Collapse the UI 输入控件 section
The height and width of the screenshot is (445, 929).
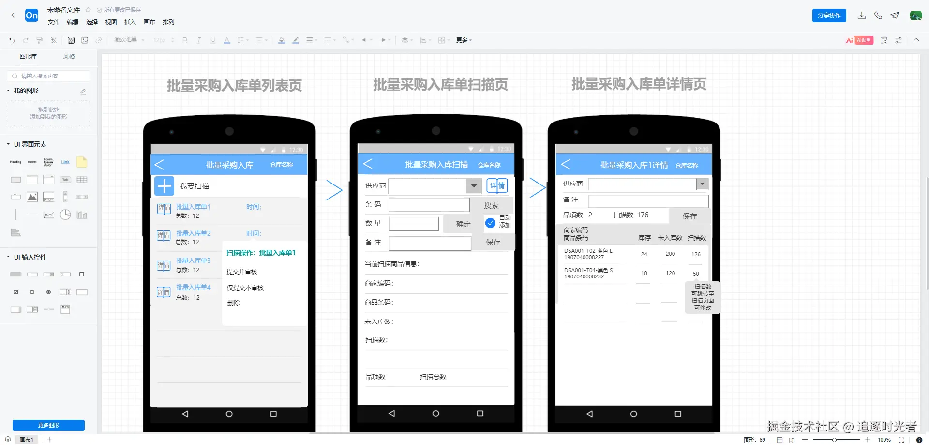click(x=8, y=257)
